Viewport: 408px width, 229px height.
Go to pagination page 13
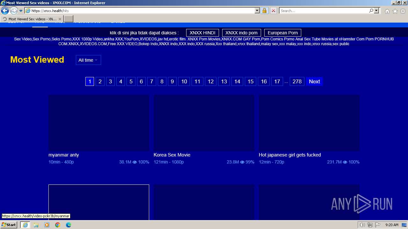[224, 81]
